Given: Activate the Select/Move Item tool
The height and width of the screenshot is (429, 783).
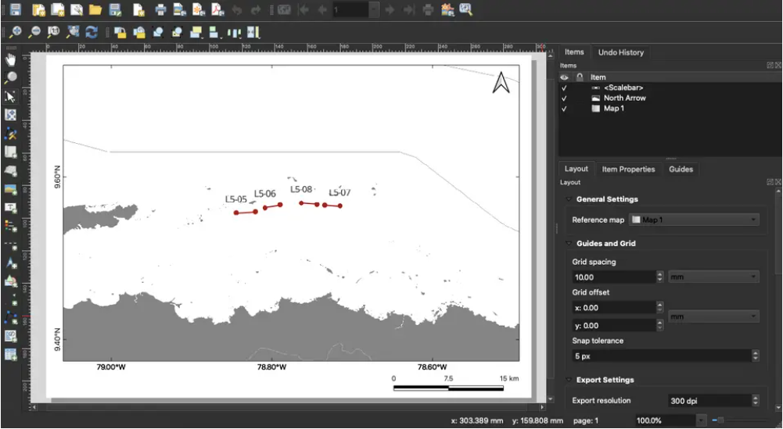Looking at the screenshot, I should tap(10, 96).
